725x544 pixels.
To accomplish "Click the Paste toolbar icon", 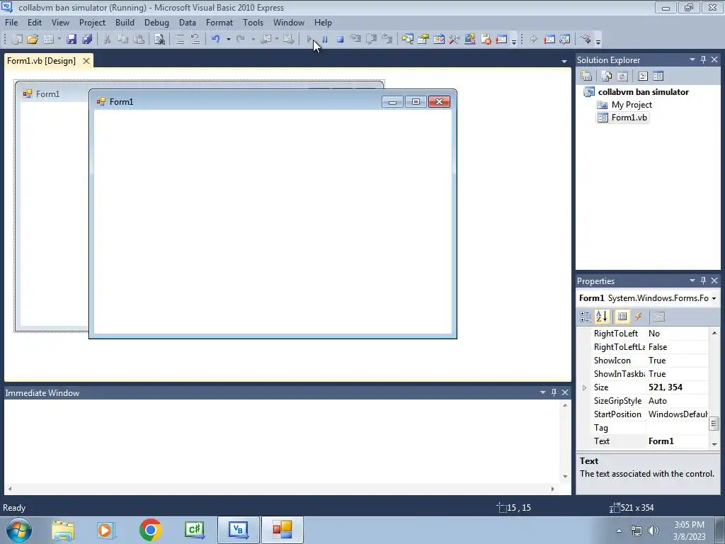I will click(x=138, y=40).
